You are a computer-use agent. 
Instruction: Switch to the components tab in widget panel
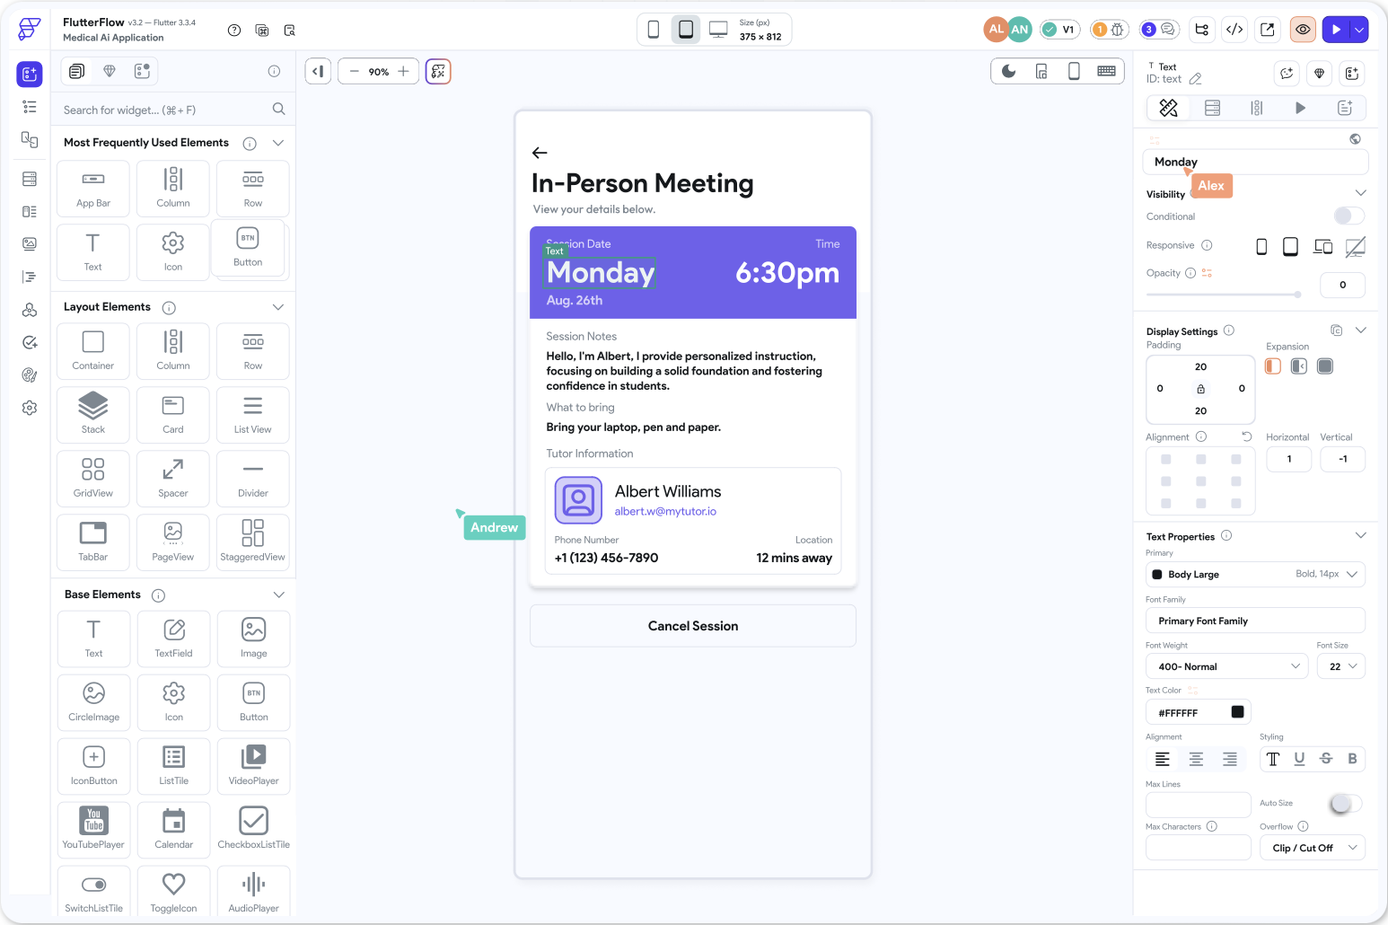click(x=142, y=71)
